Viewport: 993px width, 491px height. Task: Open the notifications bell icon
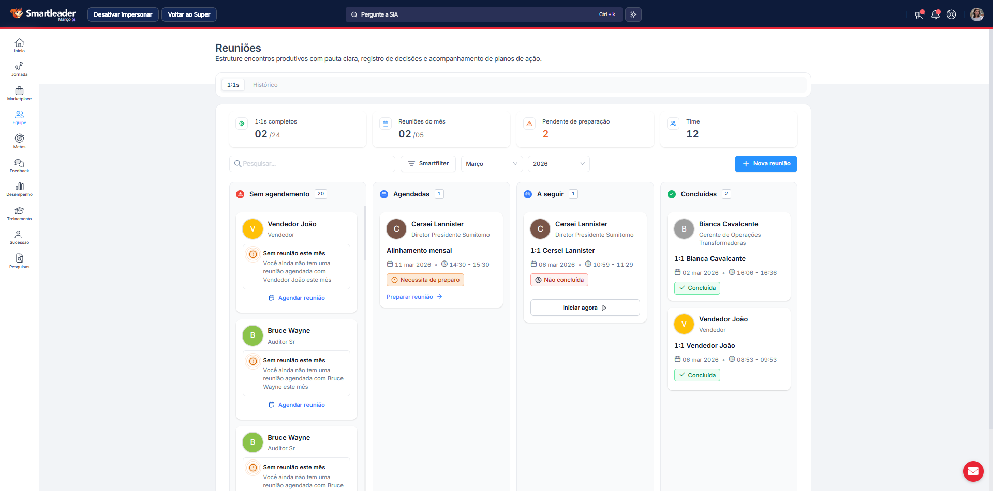tap(935, 14)
